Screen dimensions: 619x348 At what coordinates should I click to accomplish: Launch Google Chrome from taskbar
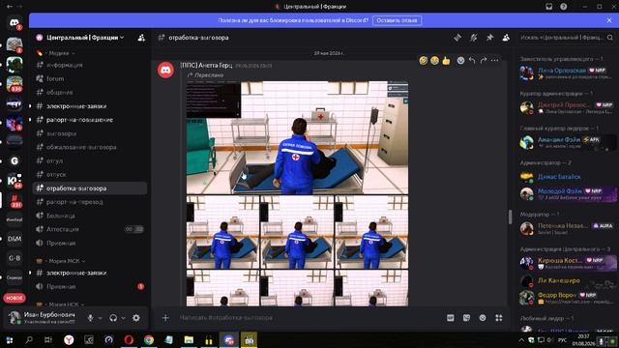149,339
